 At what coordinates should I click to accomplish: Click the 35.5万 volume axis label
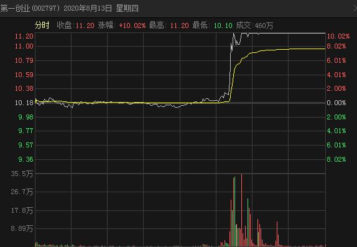point(22,174)
